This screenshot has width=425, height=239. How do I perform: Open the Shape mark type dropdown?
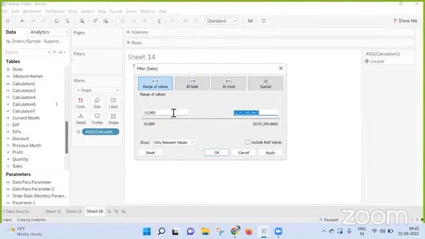pos(98,90)
